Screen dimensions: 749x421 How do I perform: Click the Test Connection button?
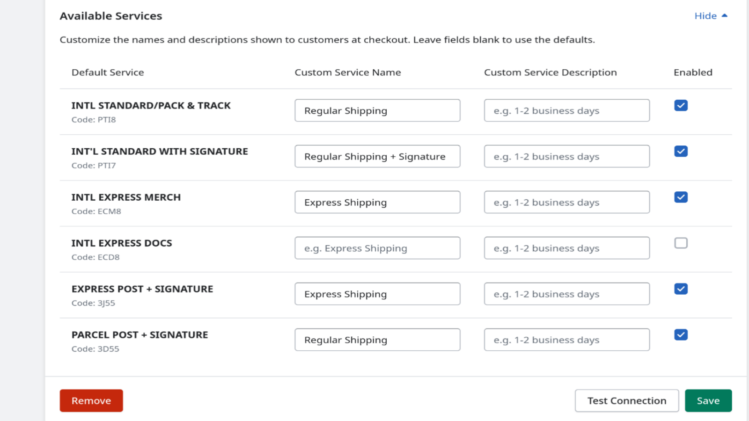[x=626, y=400]
